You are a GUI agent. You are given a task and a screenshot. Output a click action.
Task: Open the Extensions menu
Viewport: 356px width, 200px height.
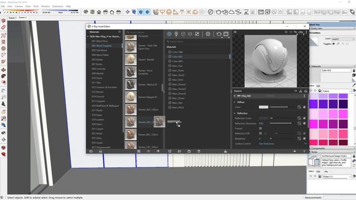tap(58, 6)
